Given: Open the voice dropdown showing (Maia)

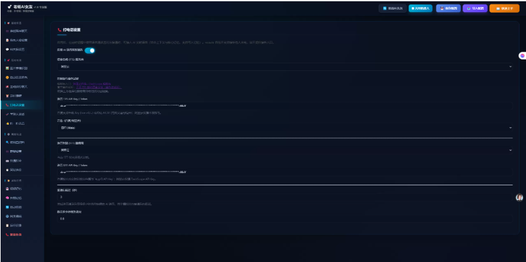Looking at the screenshot, I should pos(284,128).
